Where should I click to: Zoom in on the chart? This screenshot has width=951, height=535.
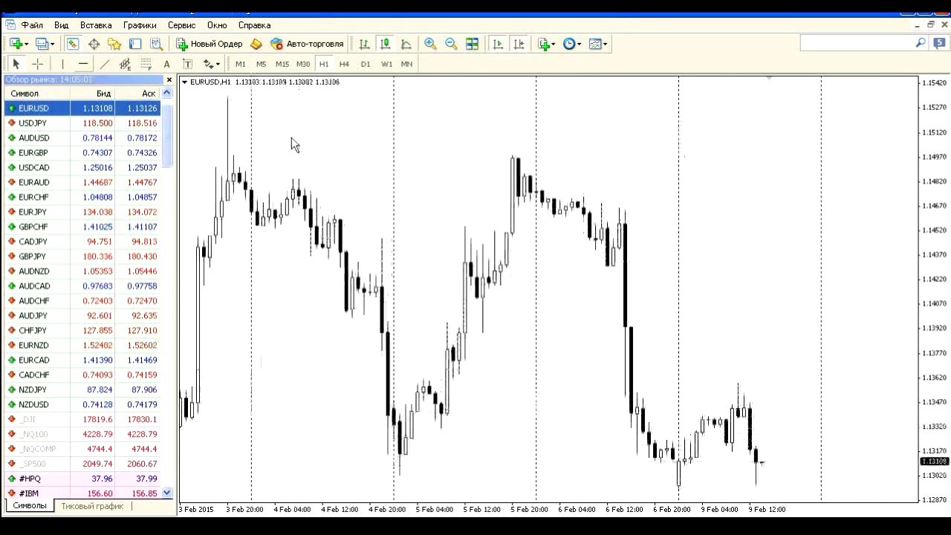(430, 44)
